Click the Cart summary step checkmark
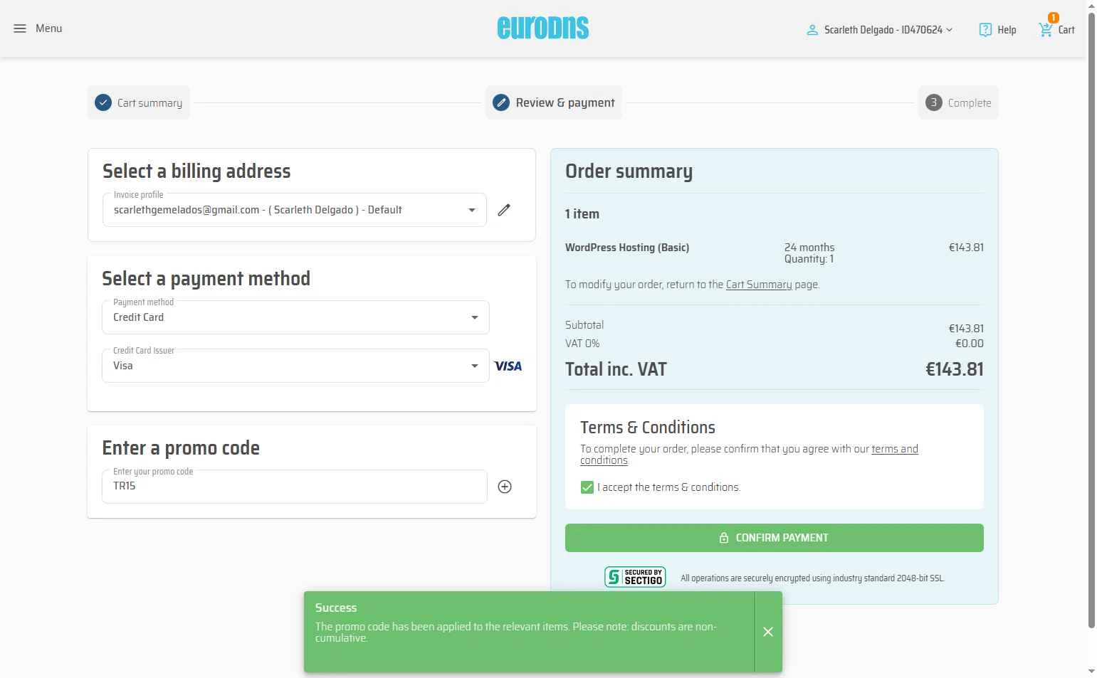Screen dimensions: 1097x678 103,102
